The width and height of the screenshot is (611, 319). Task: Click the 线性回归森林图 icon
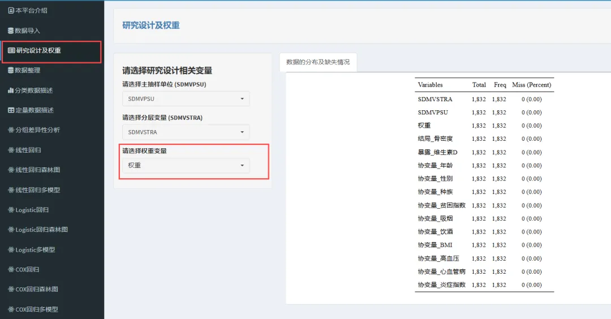point(11,170)
